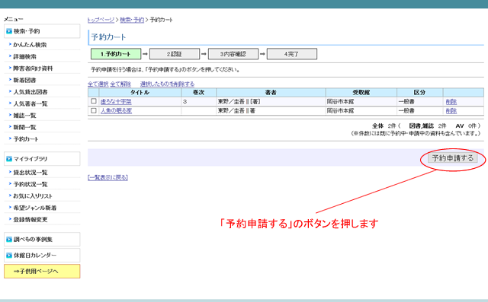
Task: Open 登録情報変更
Action: tap(30, 220)
